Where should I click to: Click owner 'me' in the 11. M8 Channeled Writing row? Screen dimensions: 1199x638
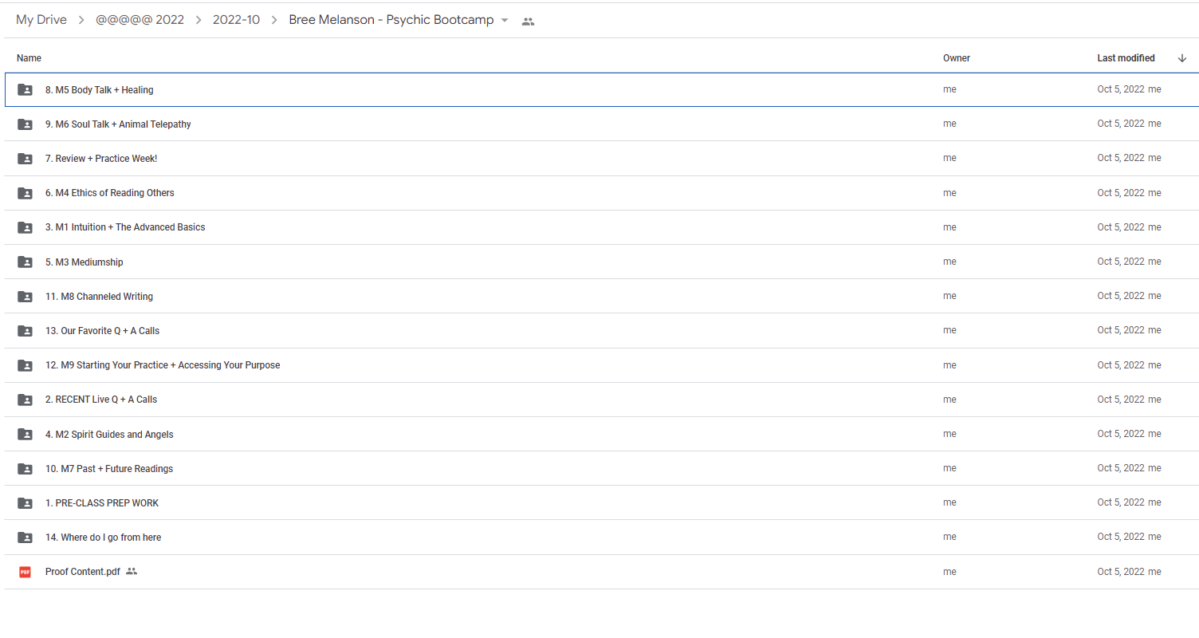tap(949, 296)
